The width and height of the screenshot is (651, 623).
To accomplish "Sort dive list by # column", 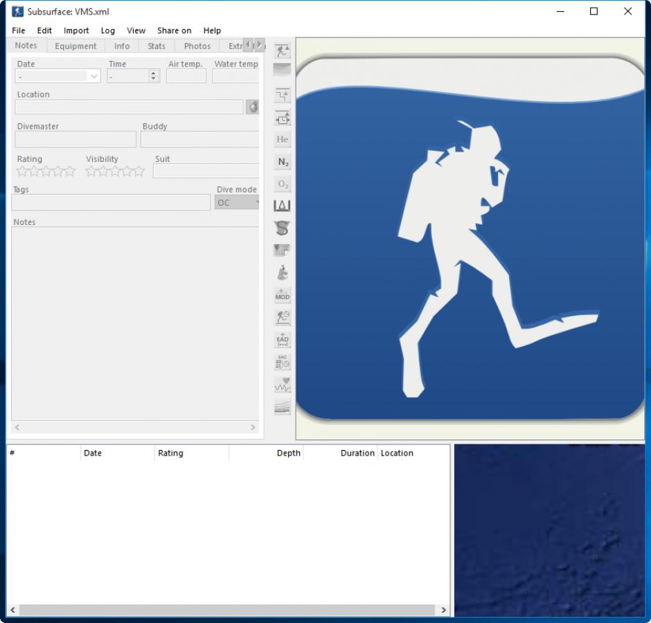I will (43, 453).
